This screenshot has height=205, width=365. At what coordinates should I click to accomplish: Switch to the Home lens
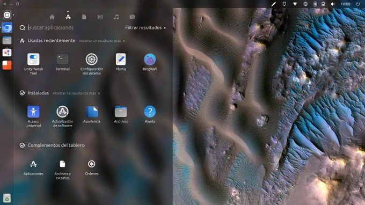pyautogui.click(x=52, y=17)
